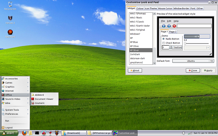The height and width of the screenshot is (136, 218).
Task: Click the Close button in dialog
Action: [193, 70]
